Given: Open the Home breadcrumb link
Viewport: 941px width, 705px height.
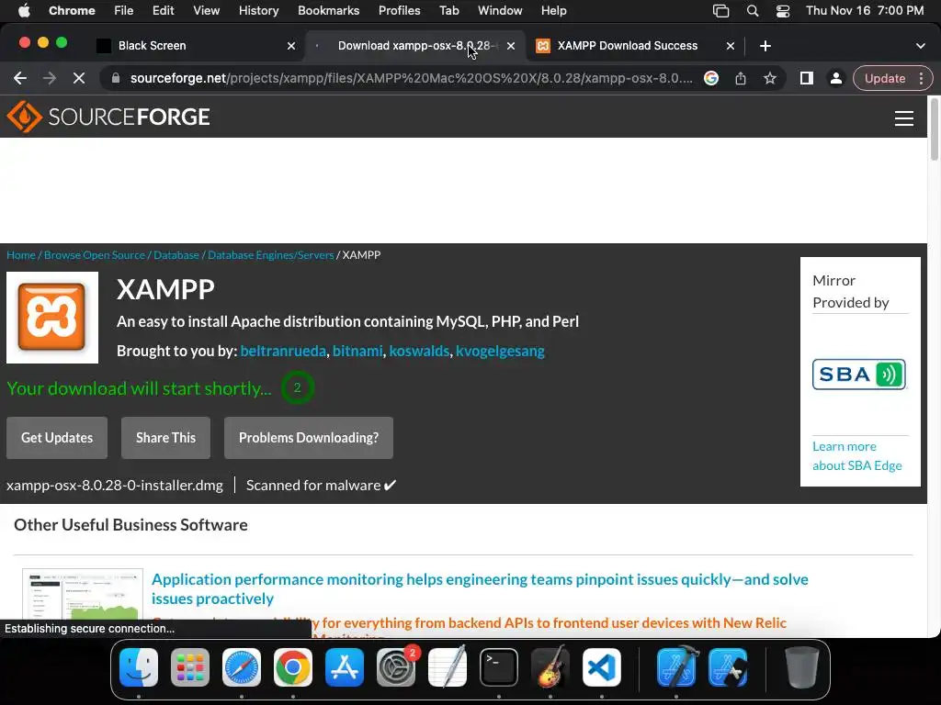Looking at the screenshot, I should [x=21, y=255].
